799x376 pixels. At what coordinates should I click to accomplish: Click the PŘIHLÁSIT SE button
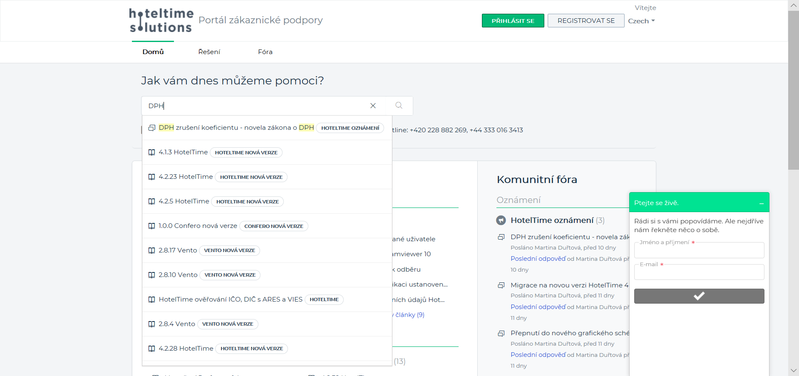point(513,21)
